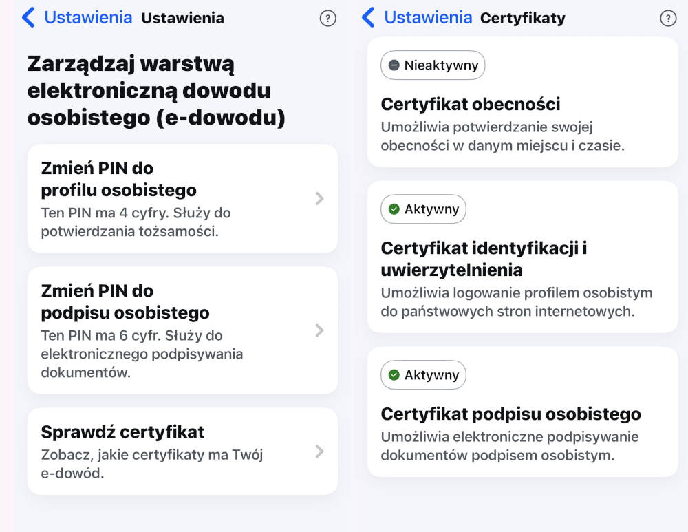Expand the Sprawdź certyfikat card
The image size is (688, 532).
coord(319,451)
